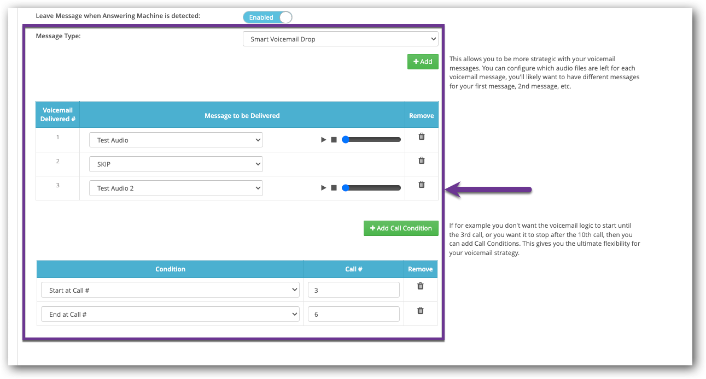Disable the Leave Message answering machine toggle
706x379 pixels.
[267, 17]
